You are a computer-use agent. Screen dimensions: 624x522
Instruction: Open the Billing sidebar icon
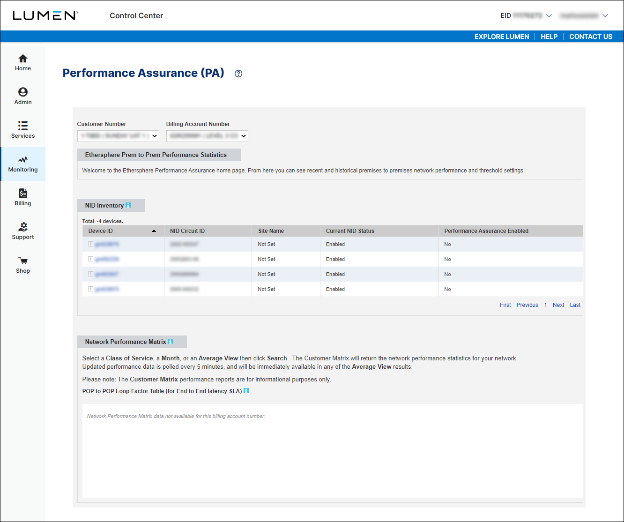pos(23,194)
